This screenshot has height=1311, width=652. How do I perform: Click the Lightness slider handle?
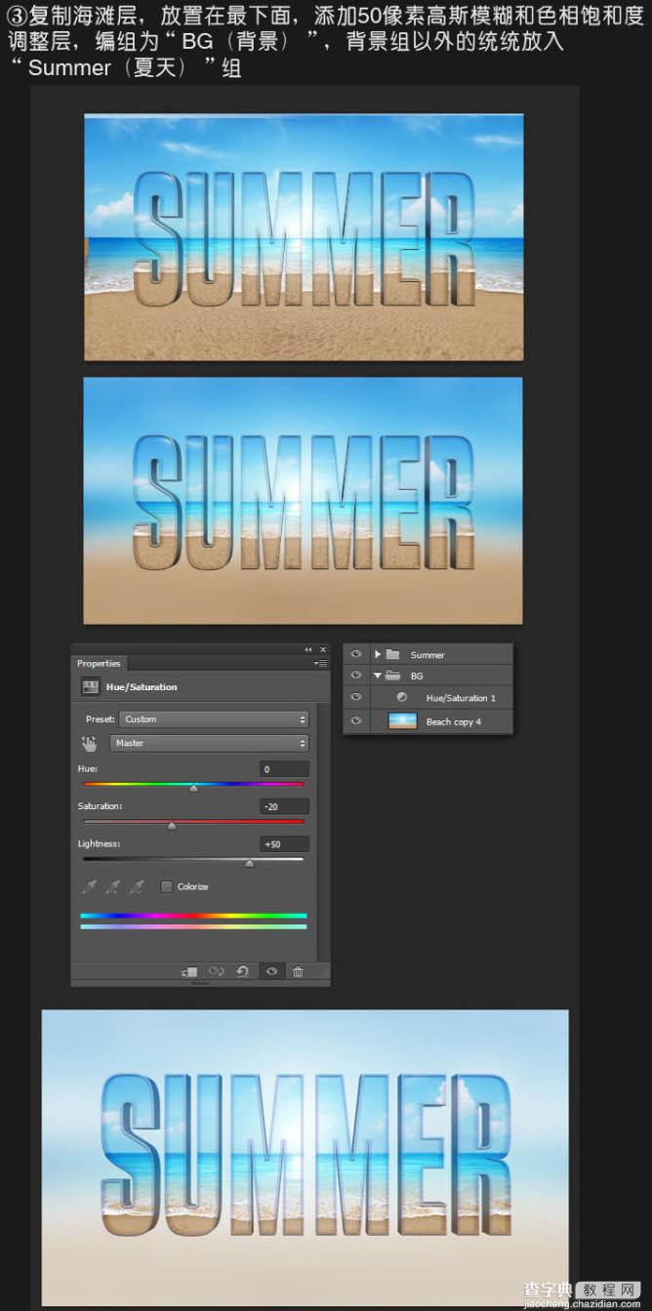point(249,863)
